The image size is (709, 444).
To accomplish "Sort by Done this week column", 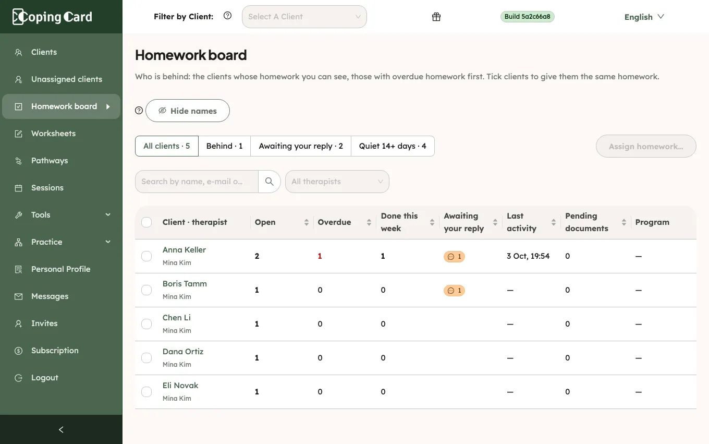I will click(432, 222).
